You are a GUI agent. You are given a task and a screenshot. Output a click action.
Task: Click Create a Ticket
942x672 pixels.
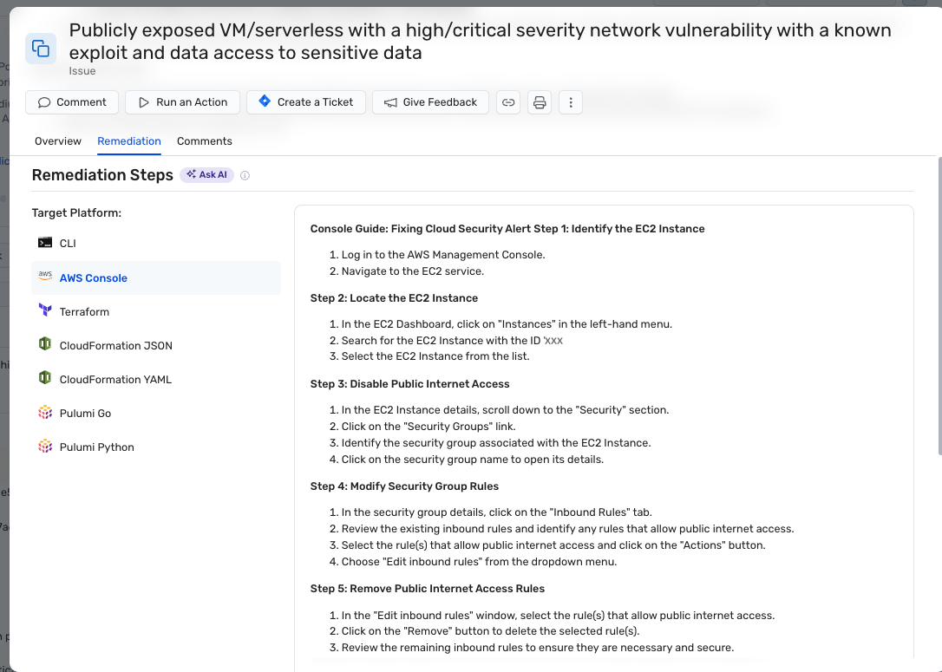[x=305, y=101]
